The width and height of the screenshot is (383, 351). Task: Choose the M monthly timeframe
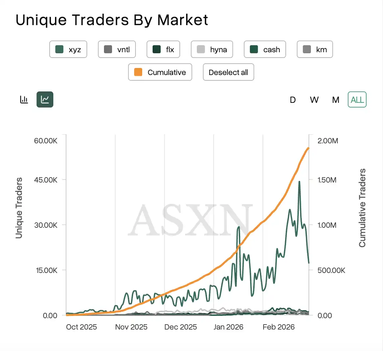[336, 100]
